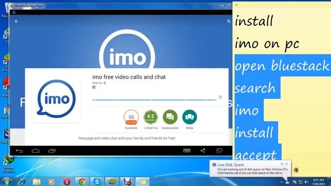Open the imo.im developer link
This screenshot has width=331, height=186.
coord(97,83)
